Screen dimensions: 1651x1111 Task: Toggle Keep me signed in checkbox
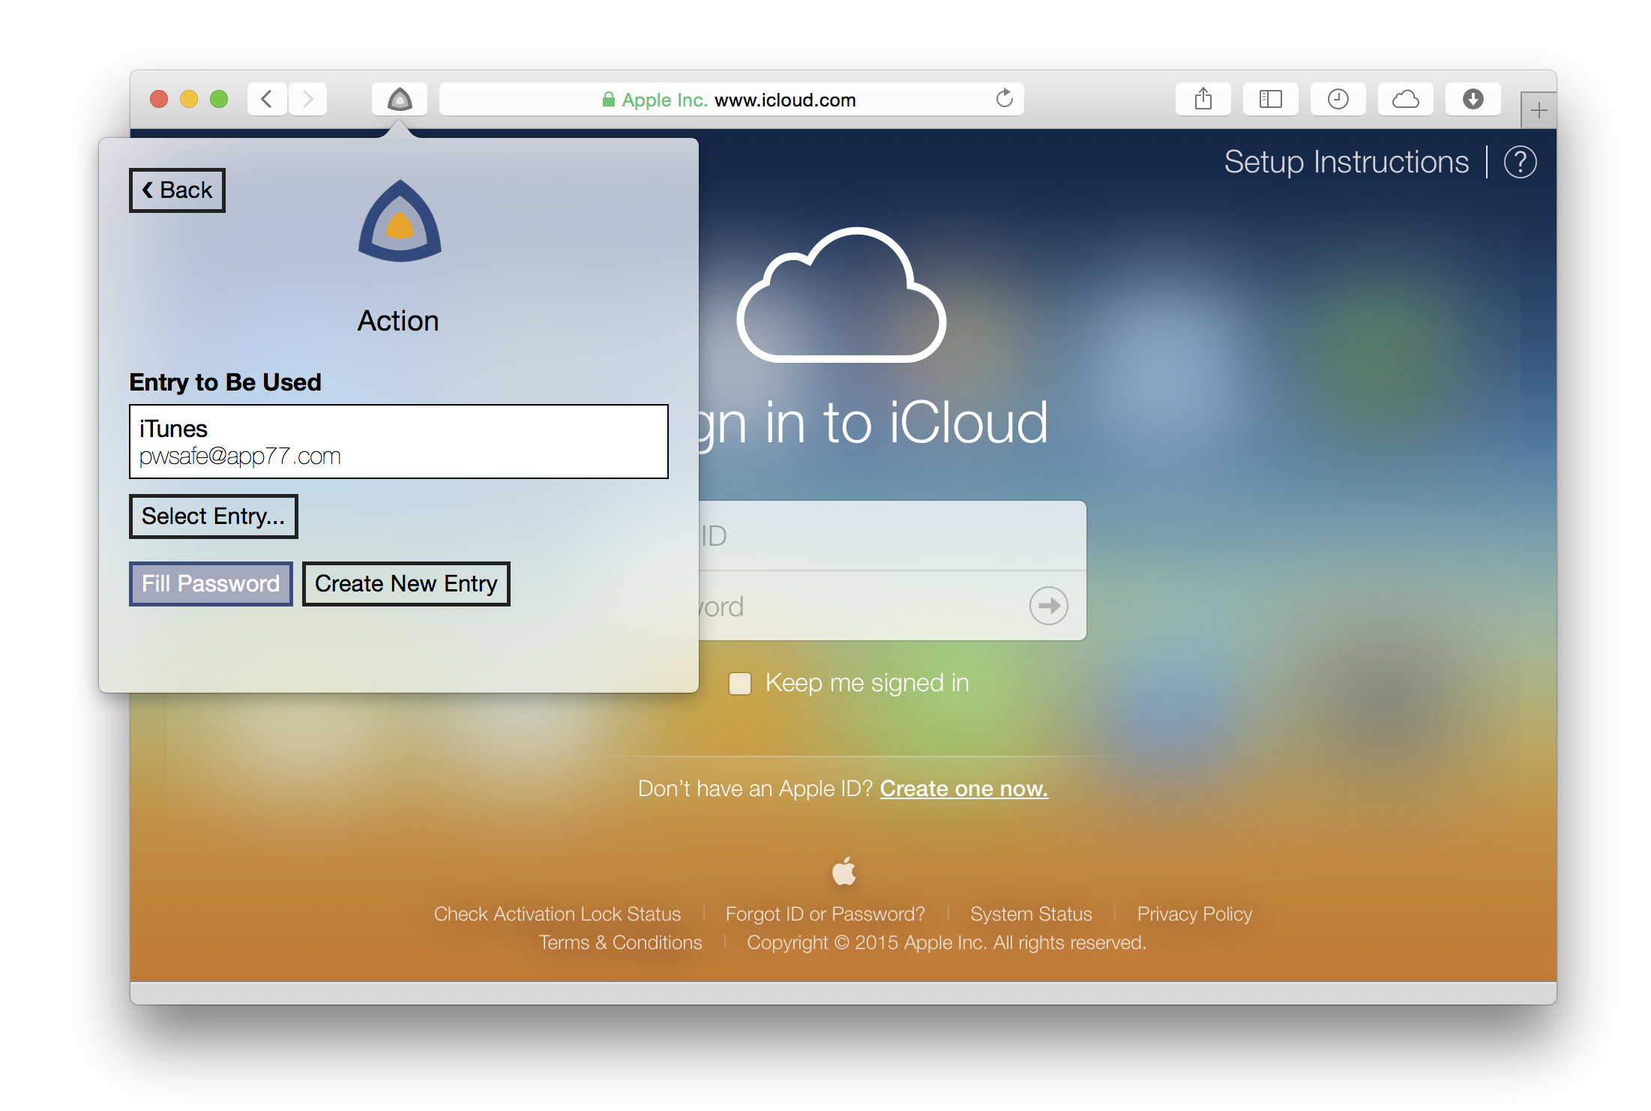pos(740,684)
